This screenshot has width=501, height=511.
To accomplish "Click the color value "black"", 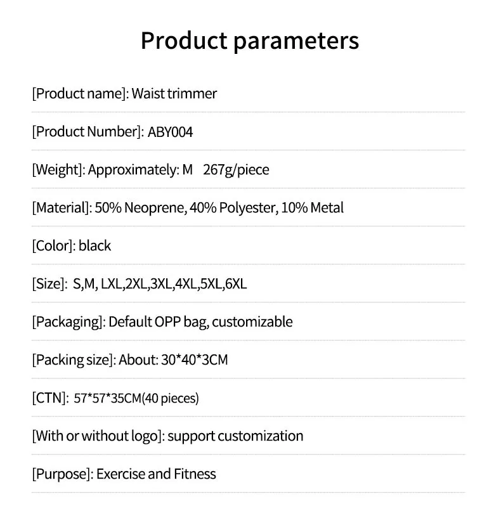I will pyautogui.click(x=94, y=246).
